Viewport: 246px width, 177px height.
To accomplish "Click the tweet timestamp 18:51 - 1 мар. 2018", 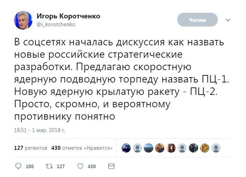I will coord(39,130).
